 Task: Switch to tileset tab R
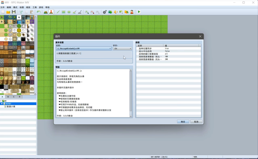click(x=20, y=97)
